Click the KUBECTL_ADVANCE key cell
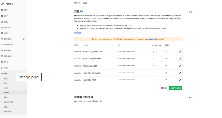 point(91,73)
